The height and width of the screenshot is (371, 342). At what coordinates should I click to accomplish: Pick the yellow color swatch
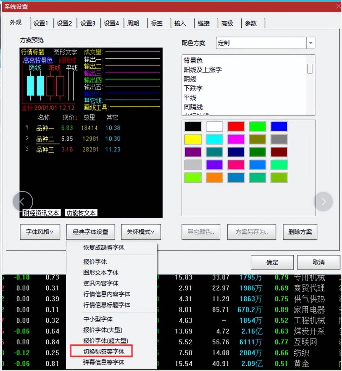pos(193,139)
